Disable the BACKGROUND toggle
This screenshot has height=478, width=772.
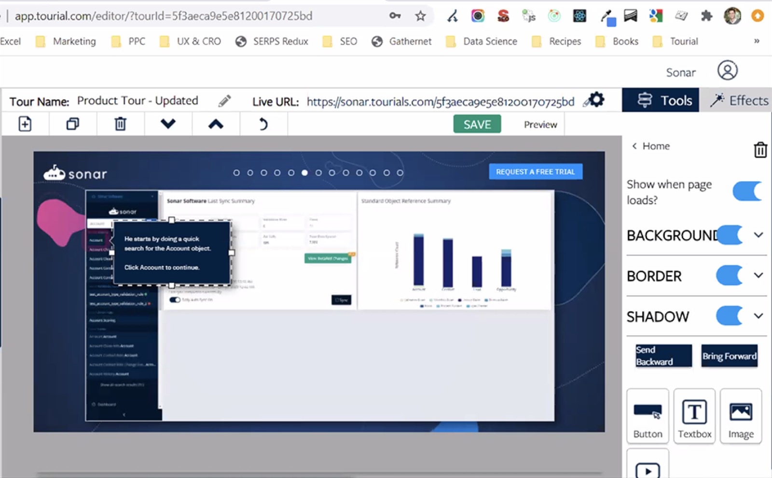(730, 235)
